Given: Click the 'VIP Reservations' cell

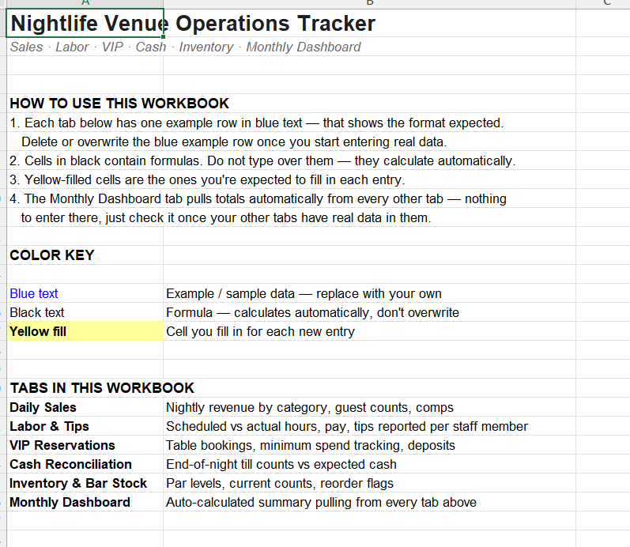Looking at the screenshot, I should pos(85,445).
